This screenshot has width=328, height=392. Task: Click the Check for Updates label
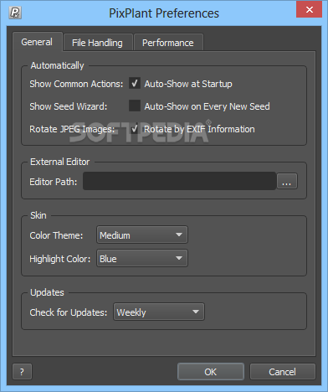(x=69, y=312)
